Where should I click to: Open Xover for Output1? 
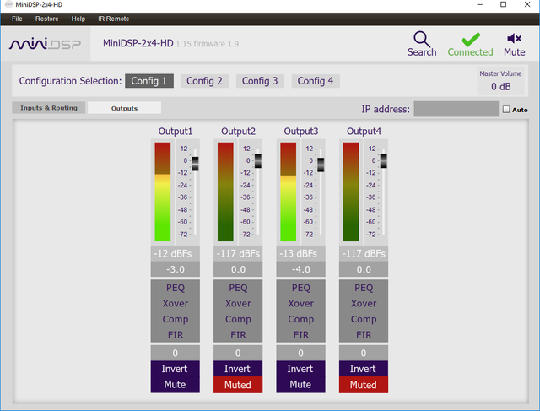(x=175, y=304)
